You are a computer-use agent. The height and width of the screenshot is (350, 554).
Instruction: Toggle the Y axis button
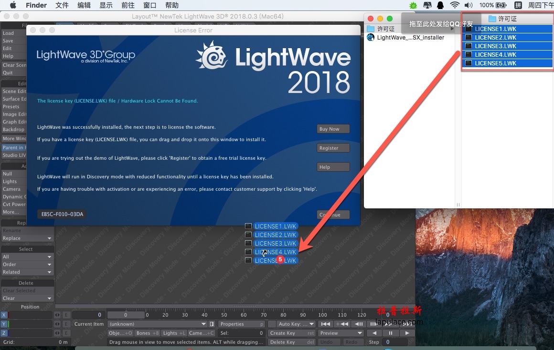(x=4, y=324)
